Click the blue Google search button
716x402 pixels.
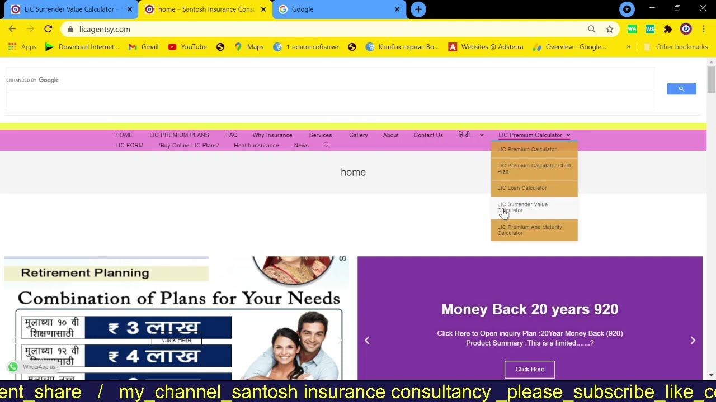coord(681,89)
